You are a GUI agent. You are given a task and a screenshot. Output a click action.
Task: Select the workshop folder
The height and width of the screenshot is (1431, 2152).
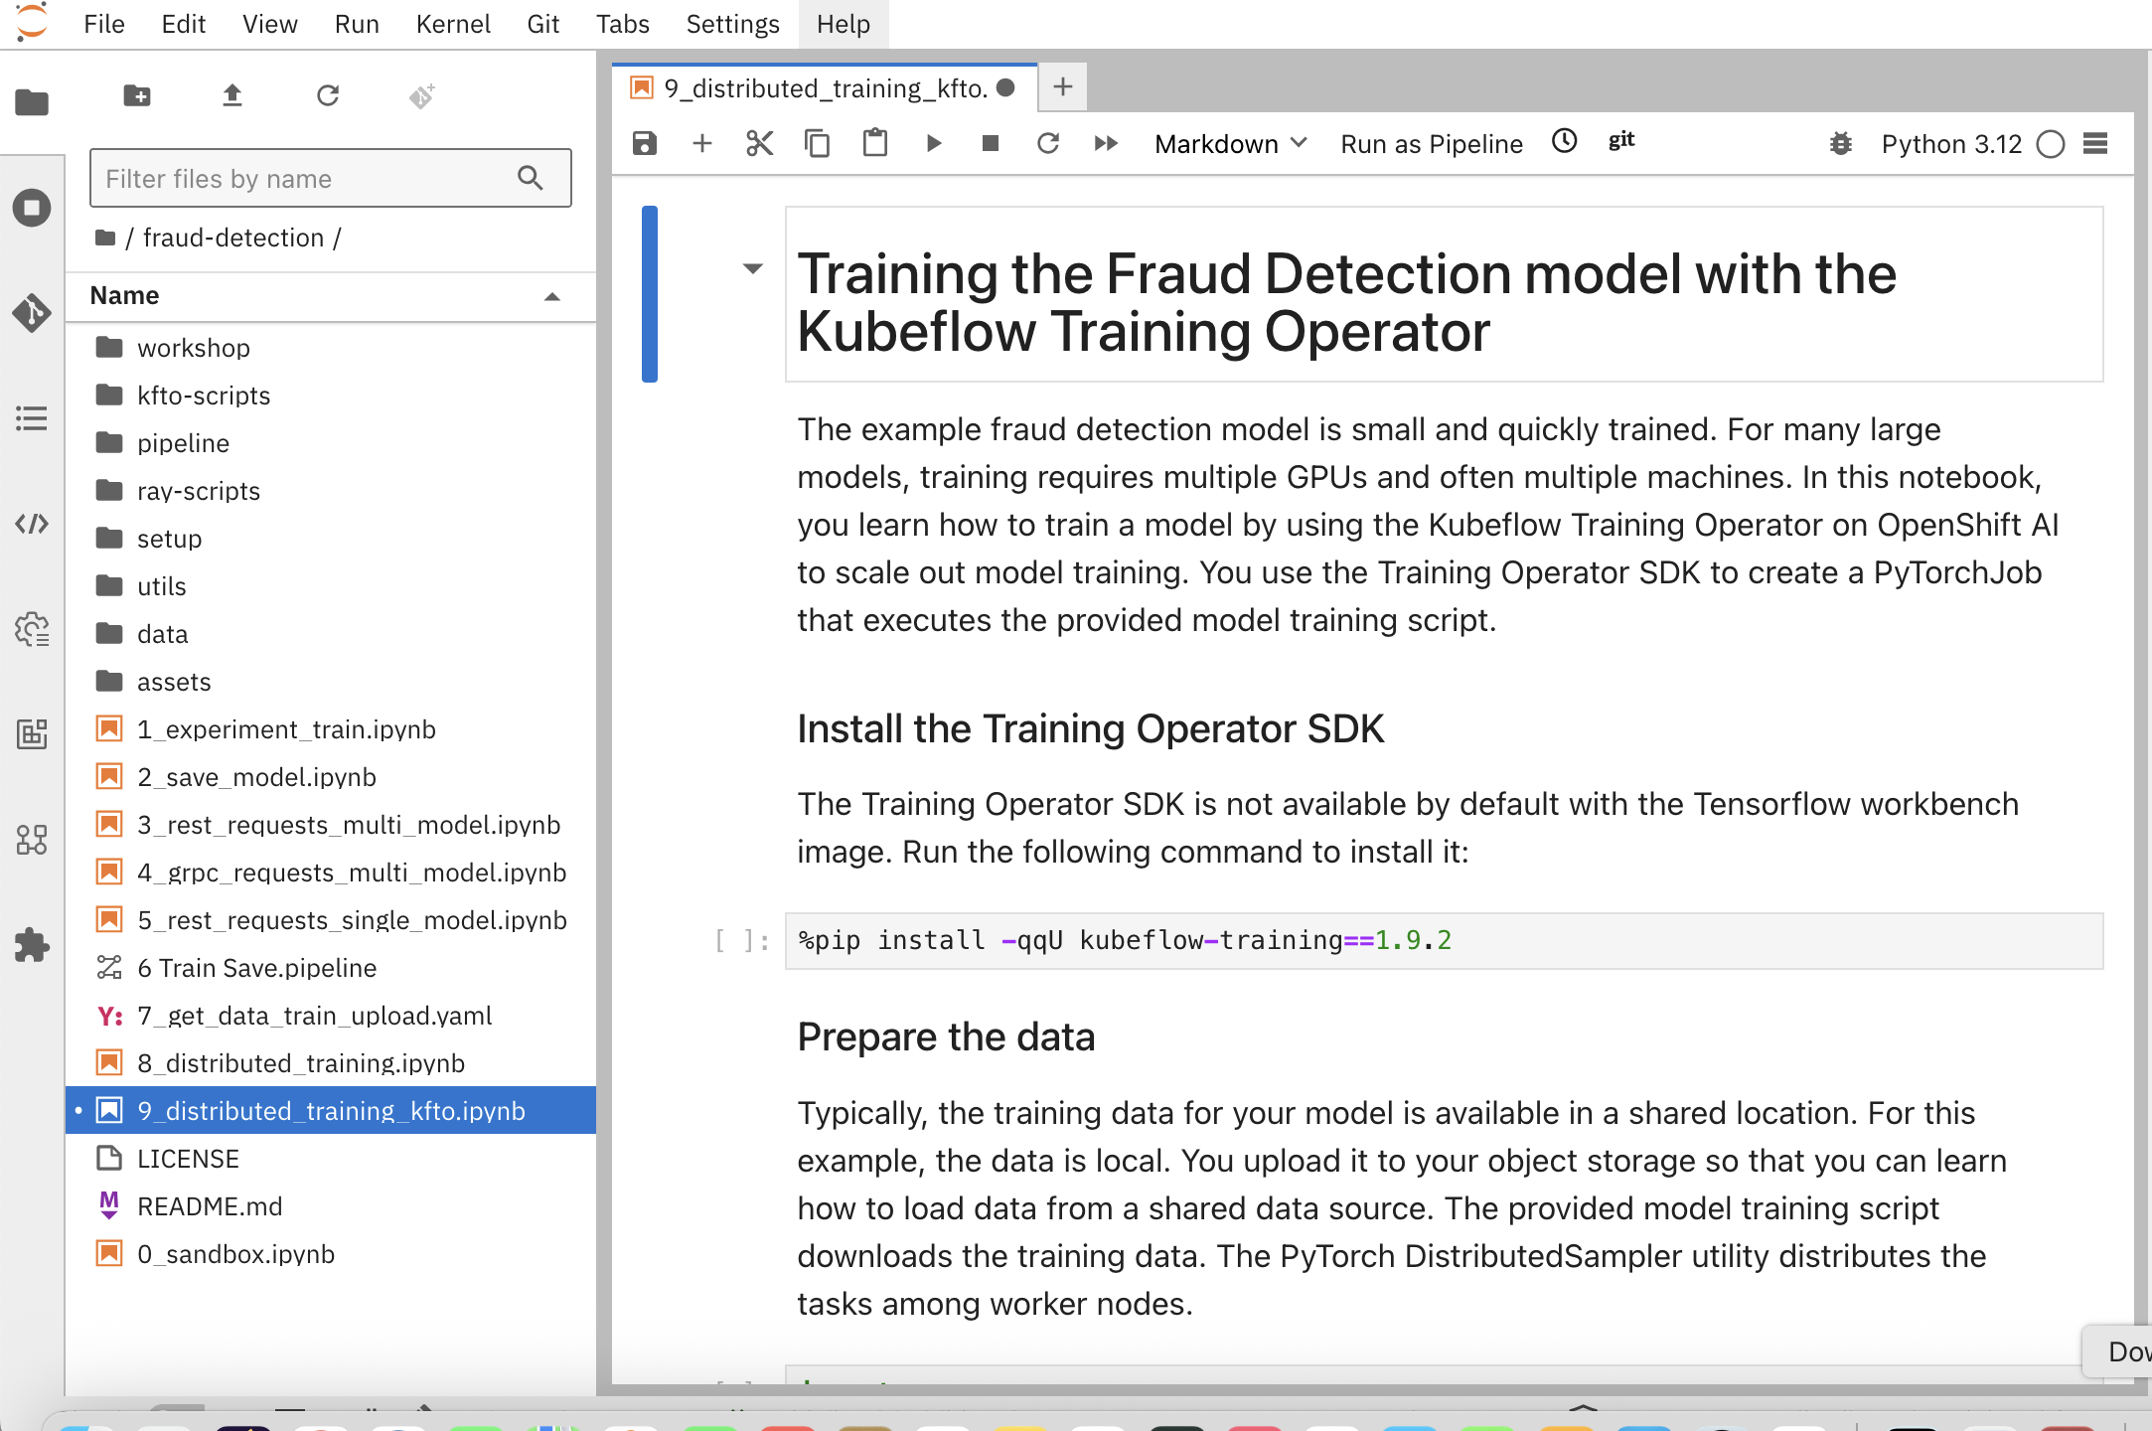[x=330, y=348]
